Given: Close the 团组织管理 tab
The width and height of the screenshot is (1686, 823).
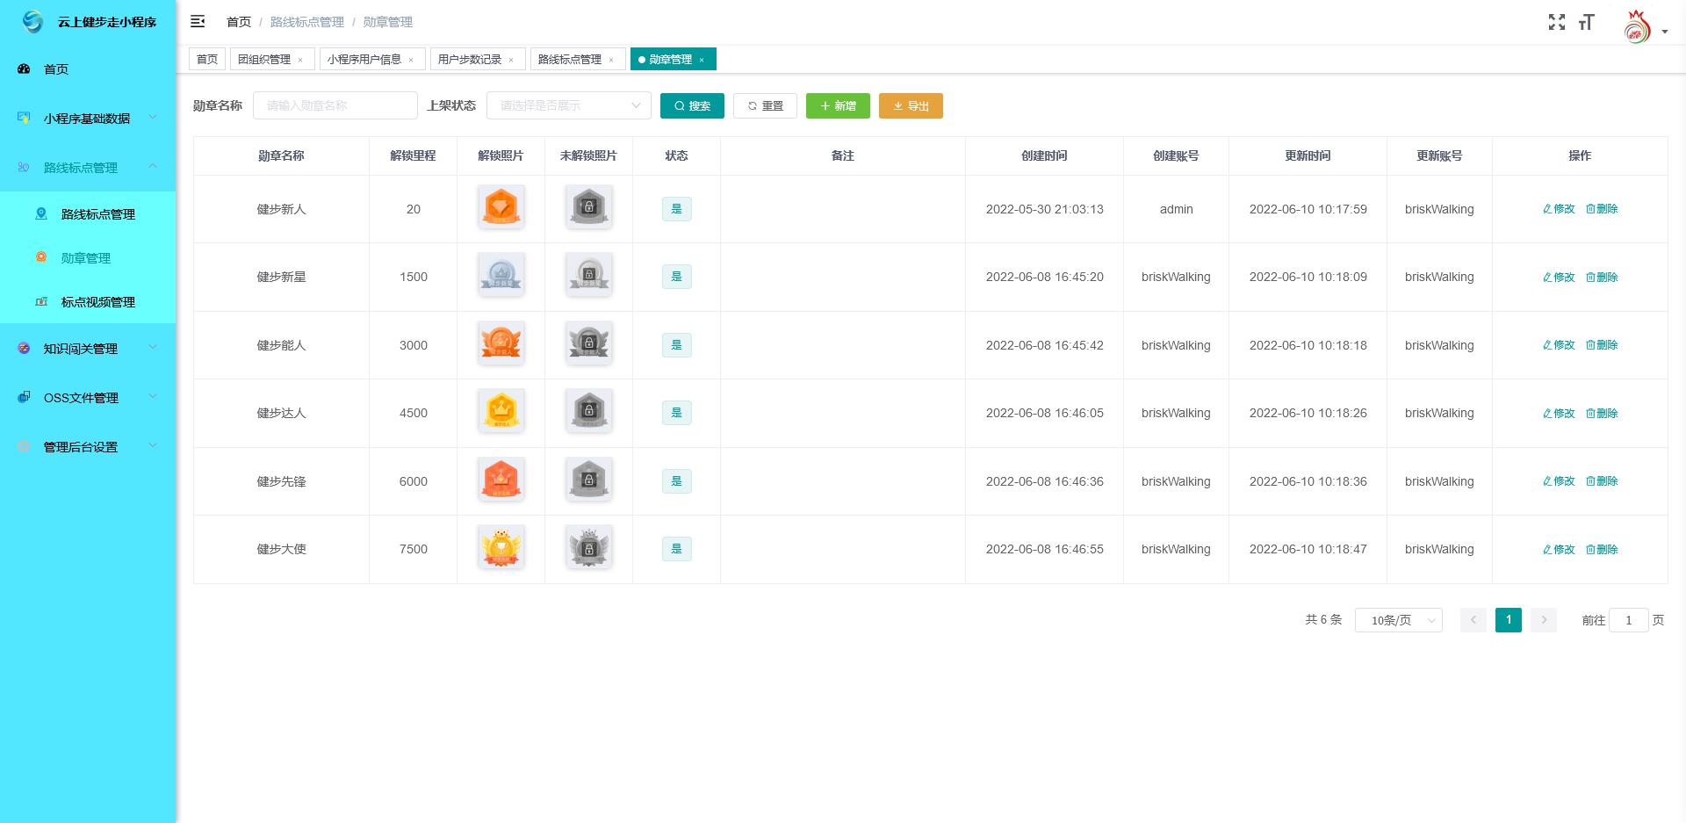Looking at the screenshot, I should [x=300, y=60].
